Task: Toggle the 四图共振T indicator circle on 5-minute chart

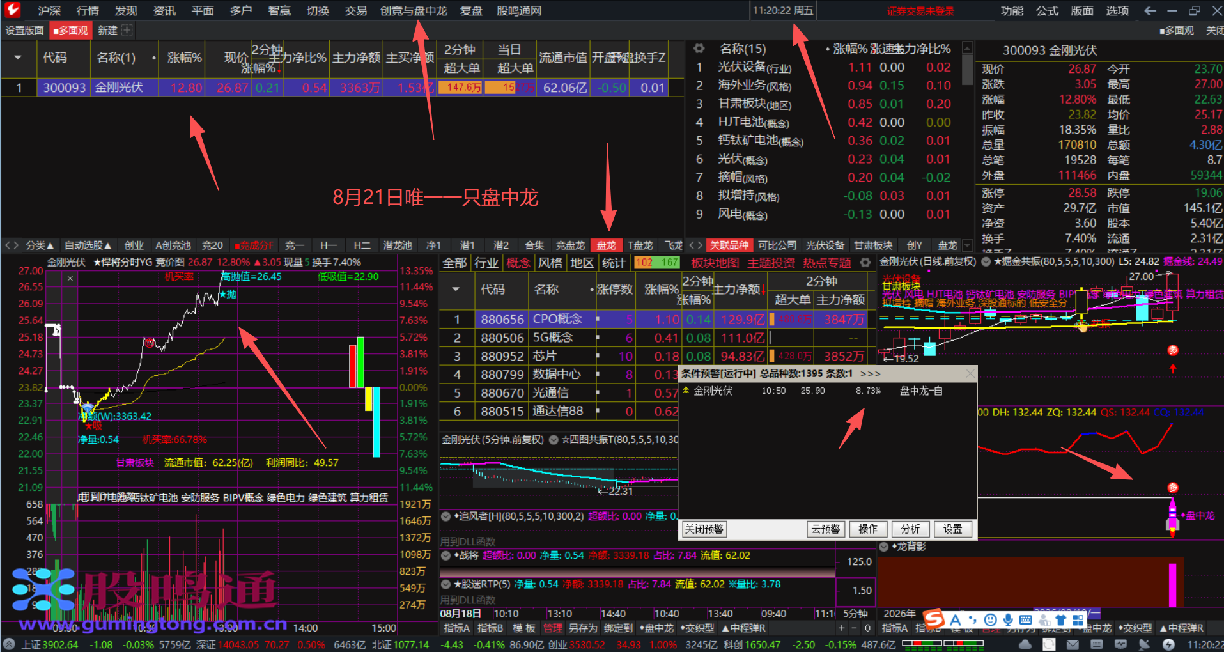Action: pyautogui.click(x=554, y=440)
